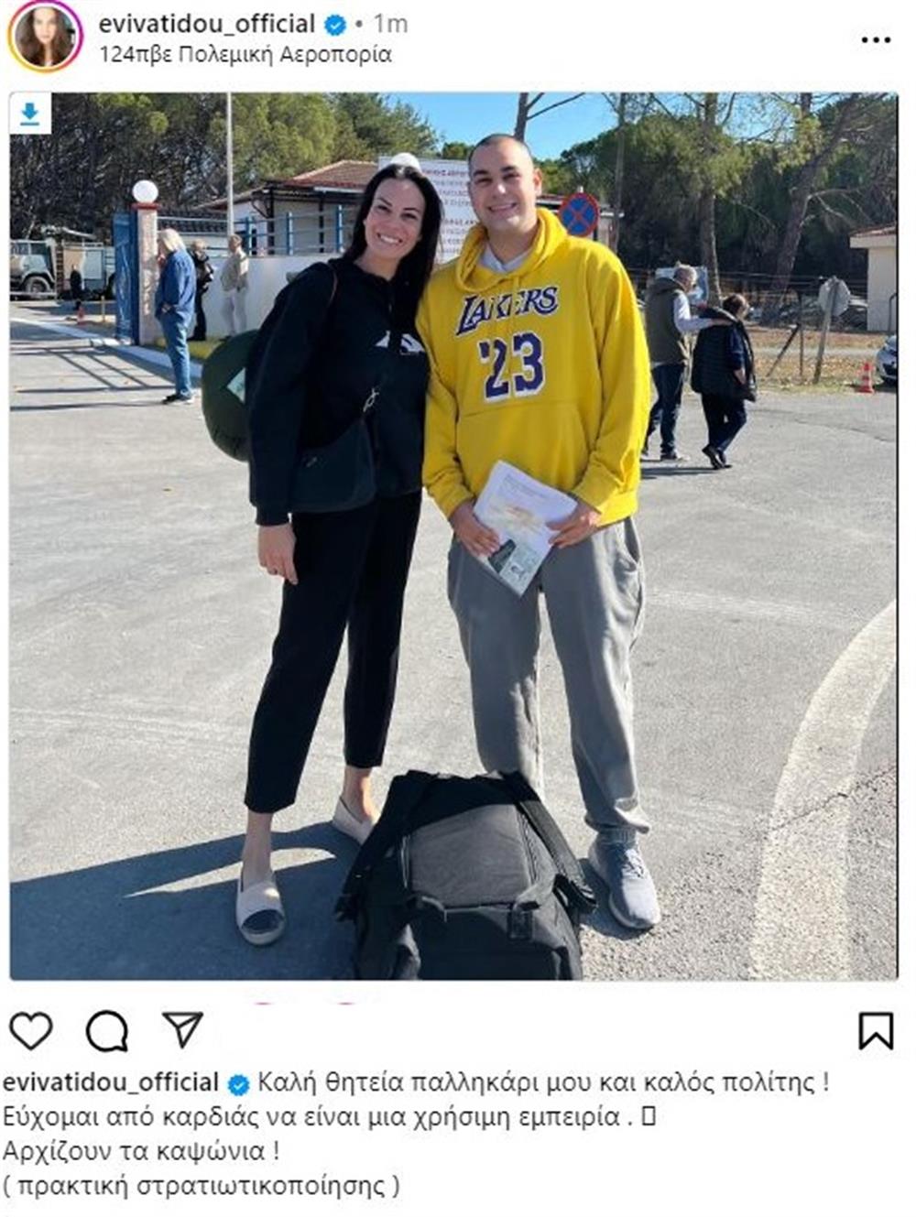Open evivatidou_official username in the post header

coord(207,24)
